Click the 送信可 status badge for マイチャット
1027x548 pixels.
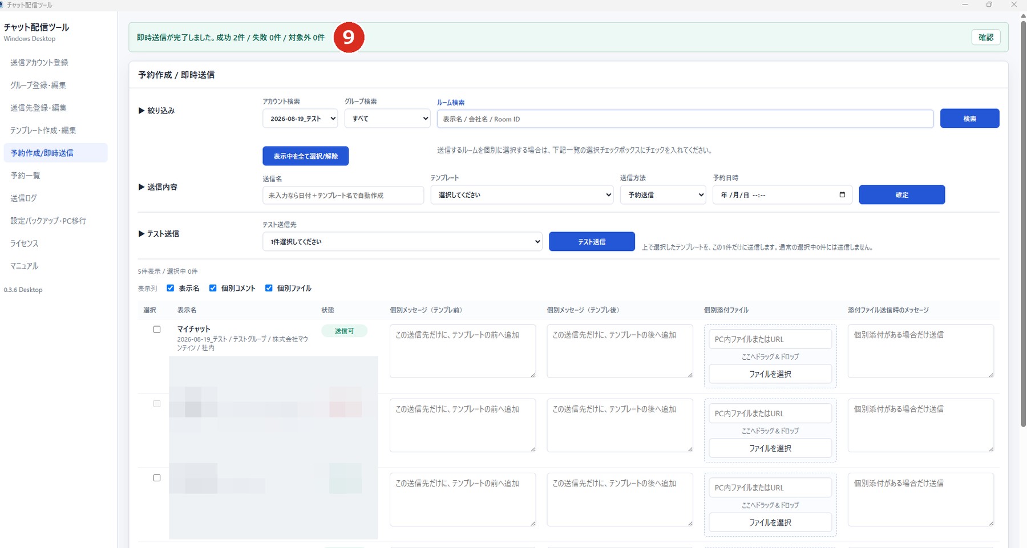344,331
